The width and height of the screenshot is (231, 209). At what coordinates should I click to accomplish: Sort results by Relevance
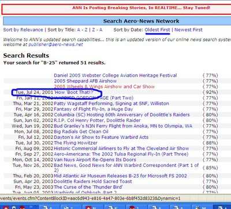tap(23, 30)
